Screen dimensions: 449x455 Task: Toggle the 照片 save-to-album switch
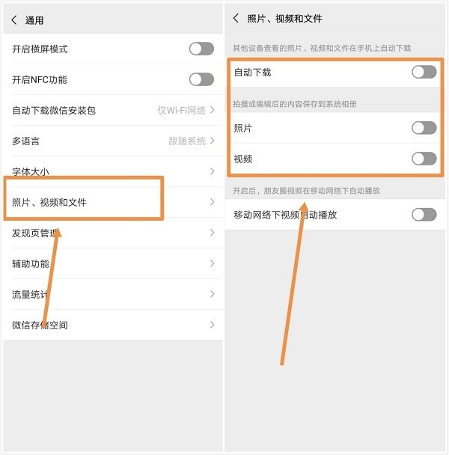424,128
